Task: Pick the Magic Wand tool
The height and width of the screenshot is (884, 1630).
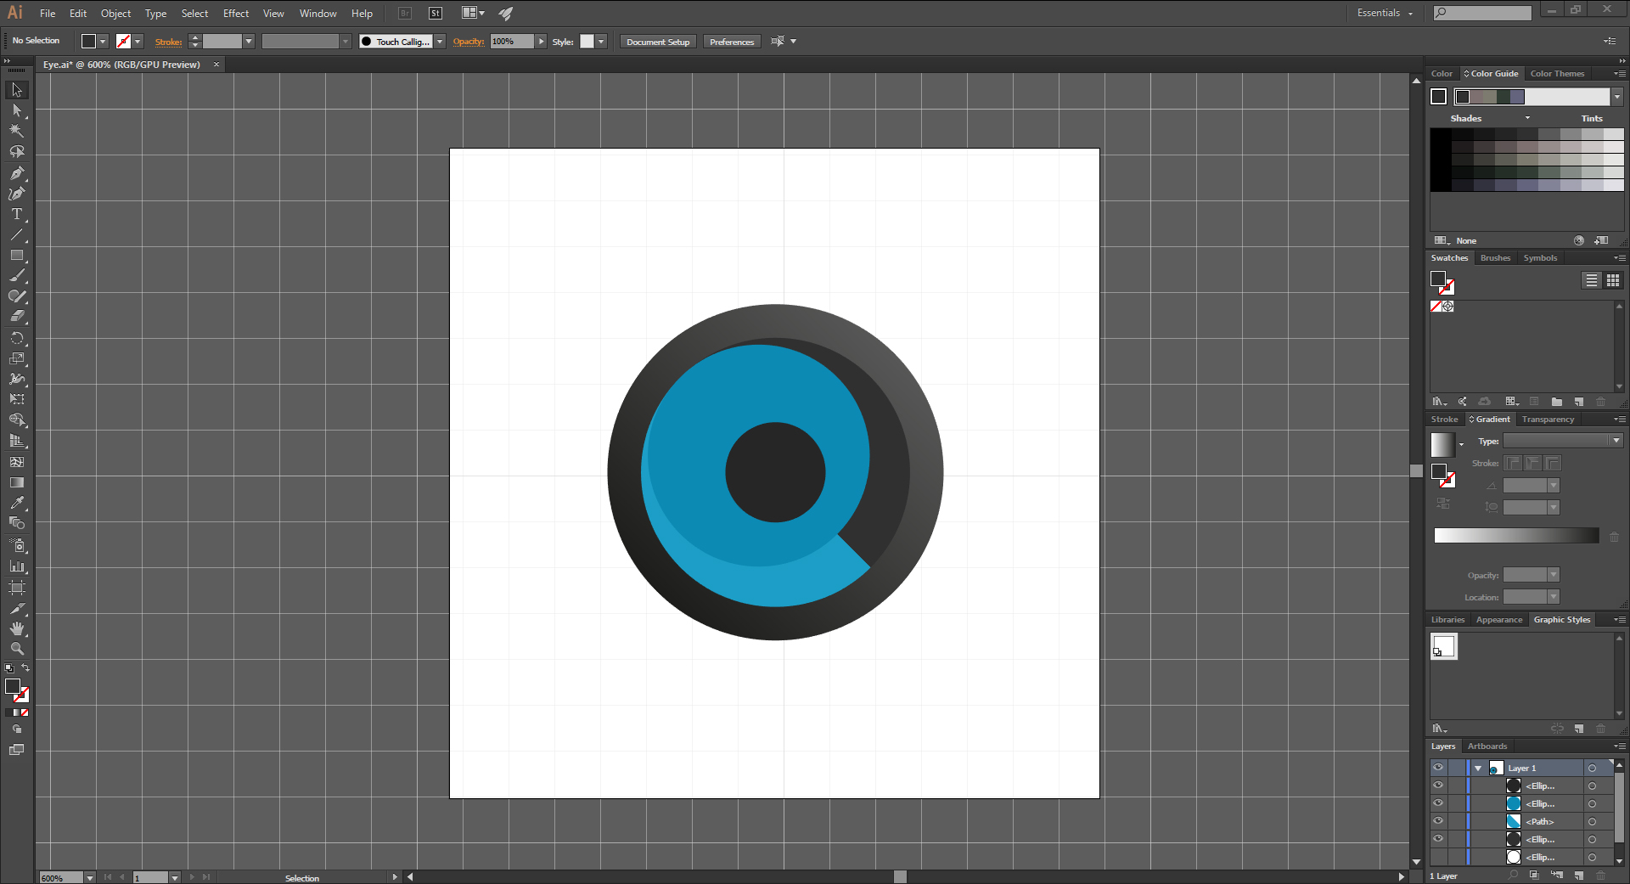Action: (16, 131)
